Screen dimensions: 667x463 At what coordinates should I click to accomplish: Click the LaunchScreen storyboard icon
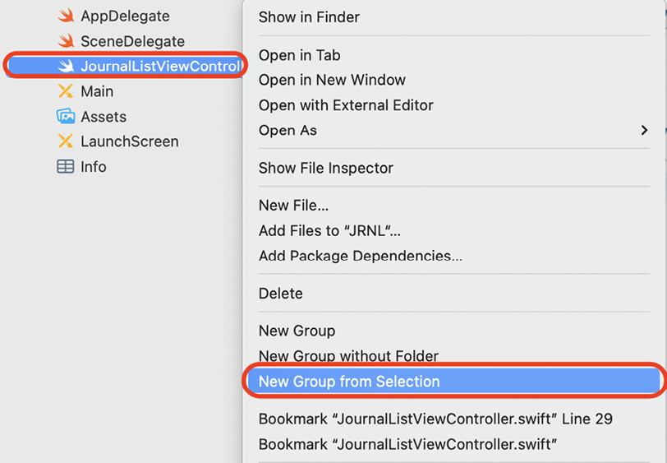click(66, 141)
